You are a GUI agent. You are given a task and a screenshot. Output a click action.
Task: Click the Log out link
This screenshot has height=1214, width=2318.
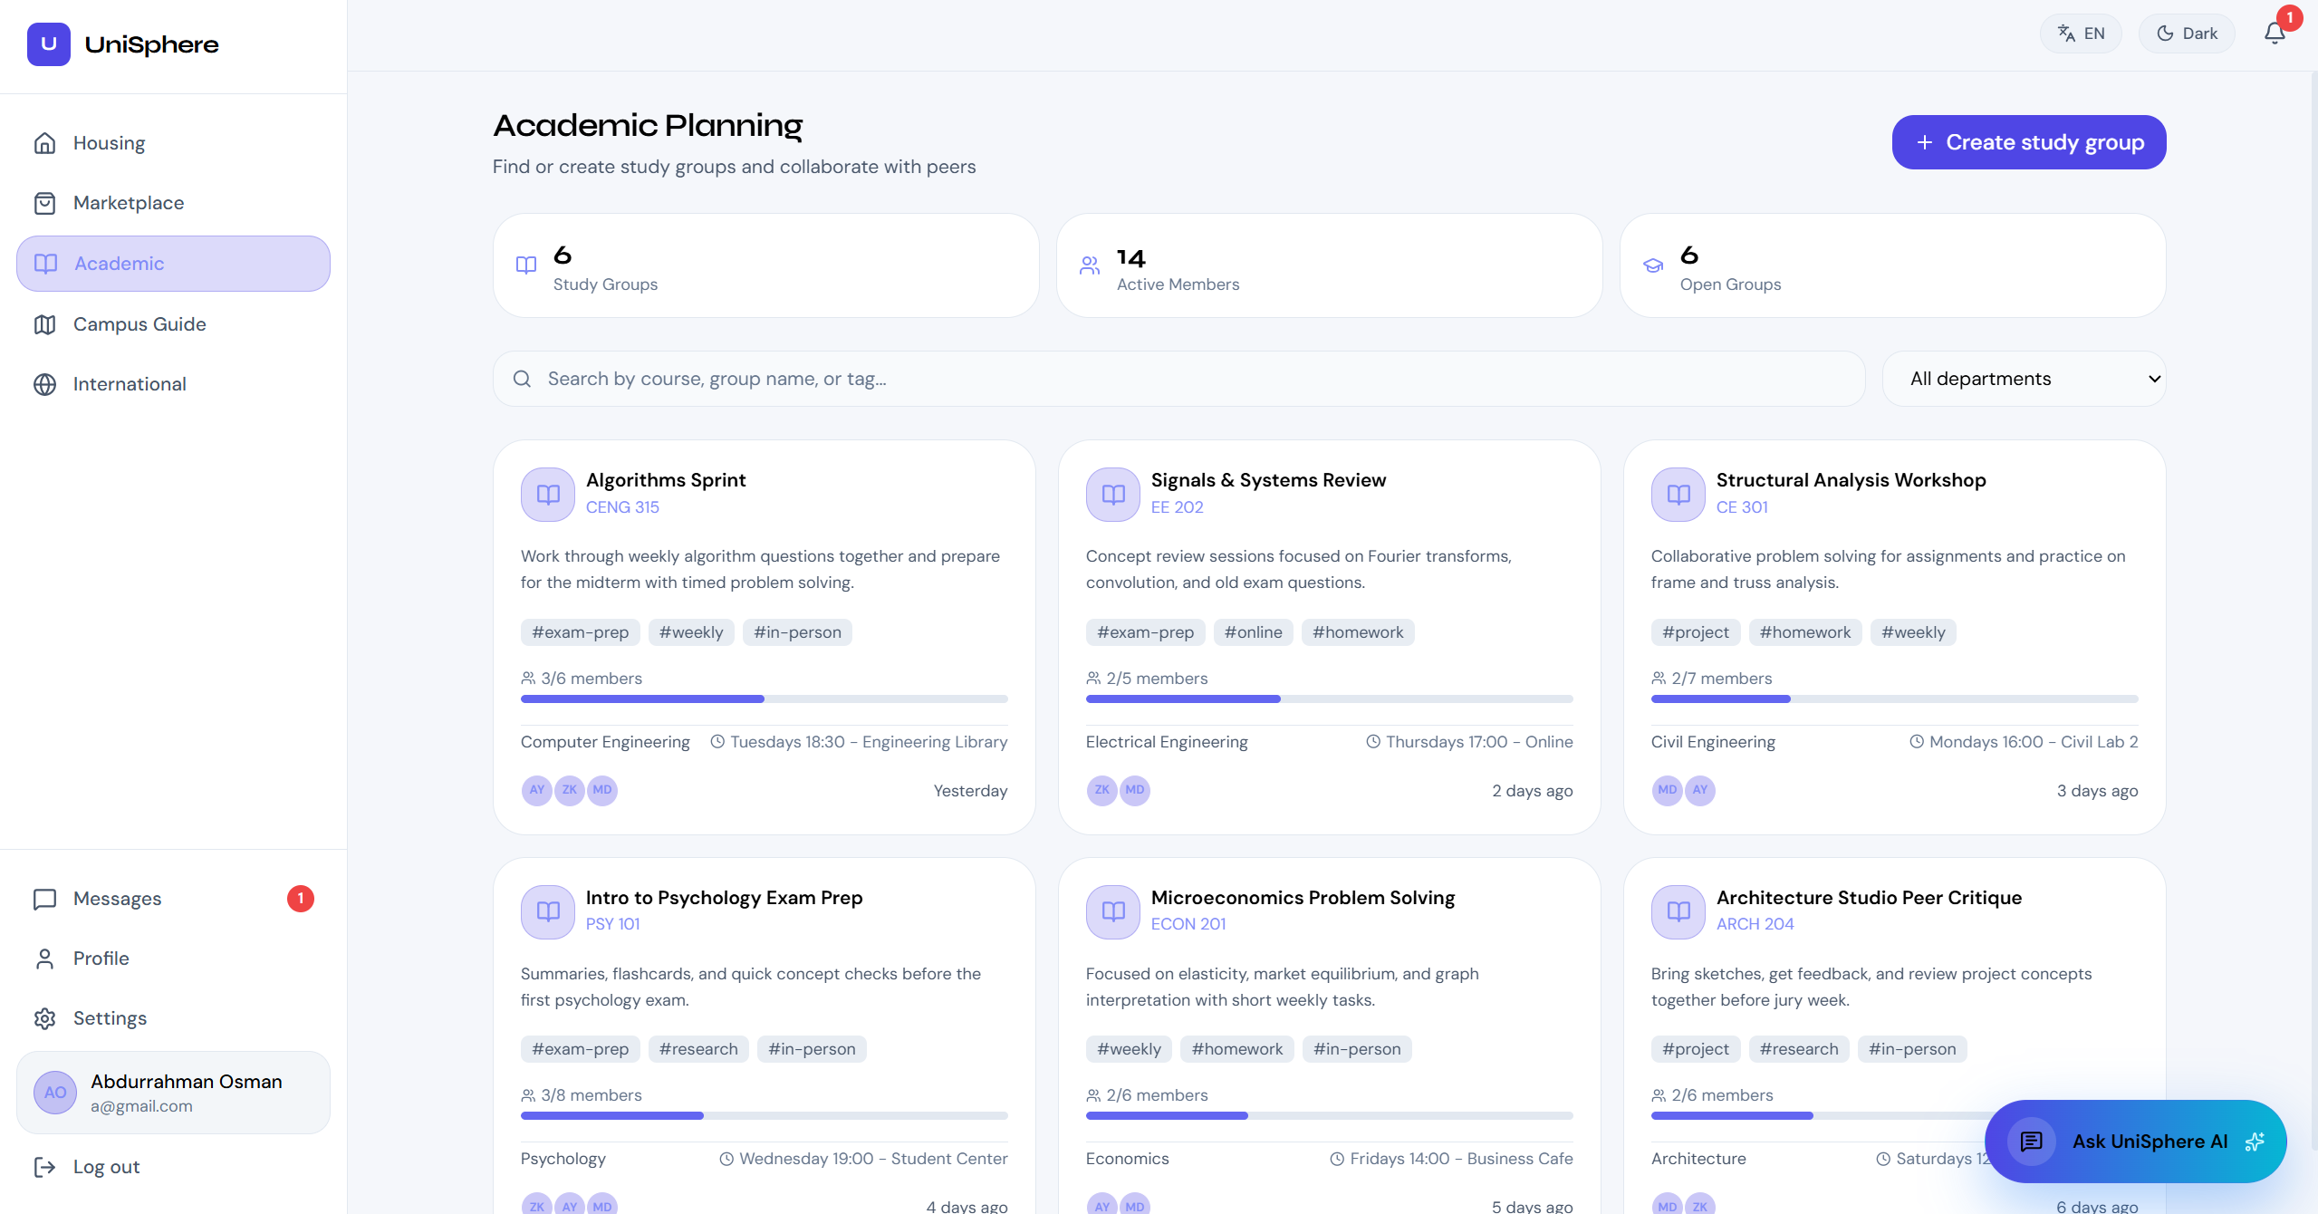pyautogui.click(x=105, y=1167)
